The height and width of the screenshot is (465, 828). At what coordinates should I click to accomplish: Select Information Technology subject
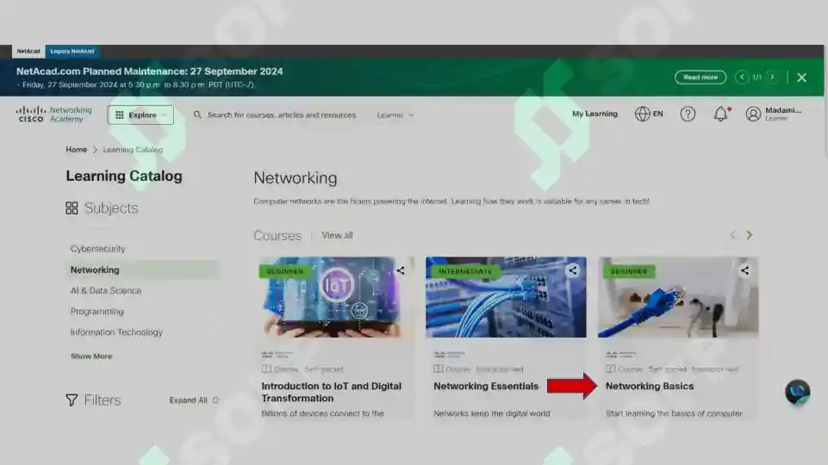116,332
